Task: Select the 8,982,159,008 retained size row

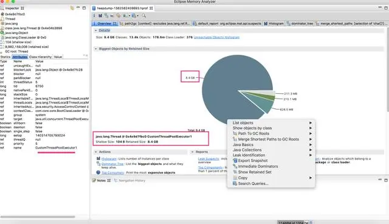Action: pyautogui.click(x=25, y=47)
